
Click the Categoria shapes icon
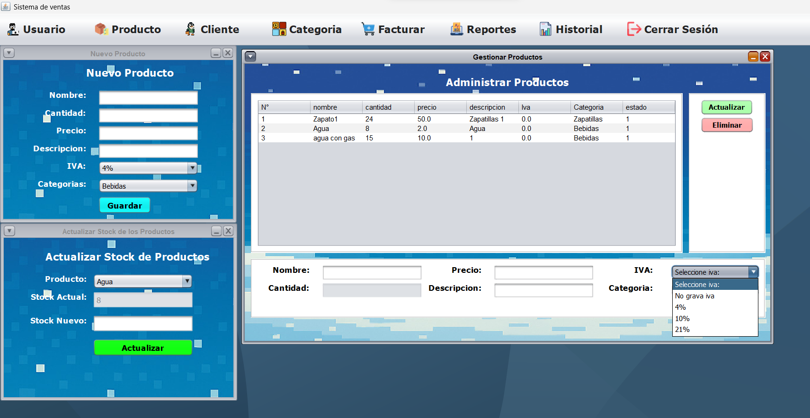[x=279, y=29]
